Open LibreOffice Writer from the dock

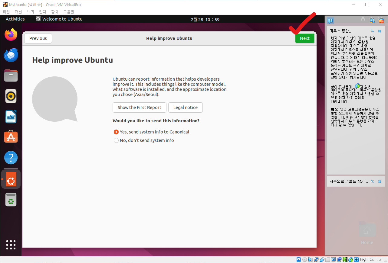pos(11,117)
